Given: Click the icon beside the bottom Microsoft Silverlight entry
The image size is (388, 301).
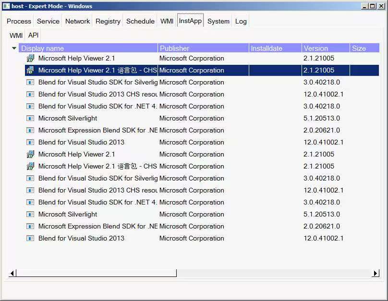Looking at the screenshot, I should click(x=30, y=215).
